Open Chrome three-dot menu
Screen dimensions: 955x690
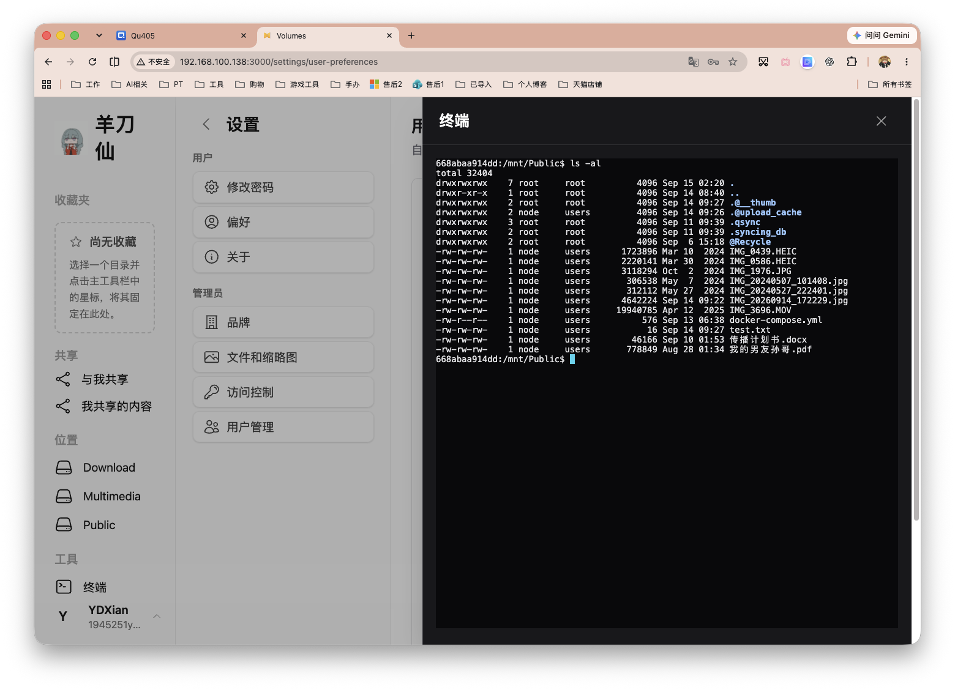point(907,62)
